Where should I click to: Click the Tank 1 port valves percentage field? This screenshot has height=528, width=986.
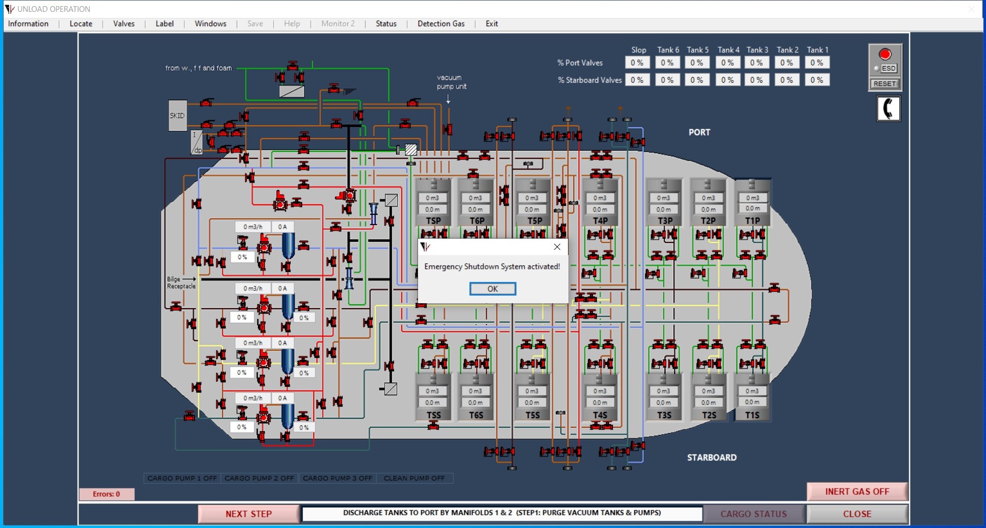pos(817,63)
